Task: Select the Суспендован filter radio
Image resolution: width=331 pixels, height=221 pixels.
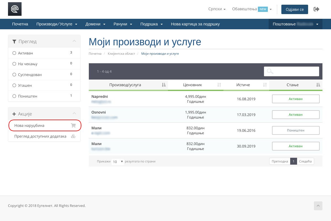Action: click(14, 75)
